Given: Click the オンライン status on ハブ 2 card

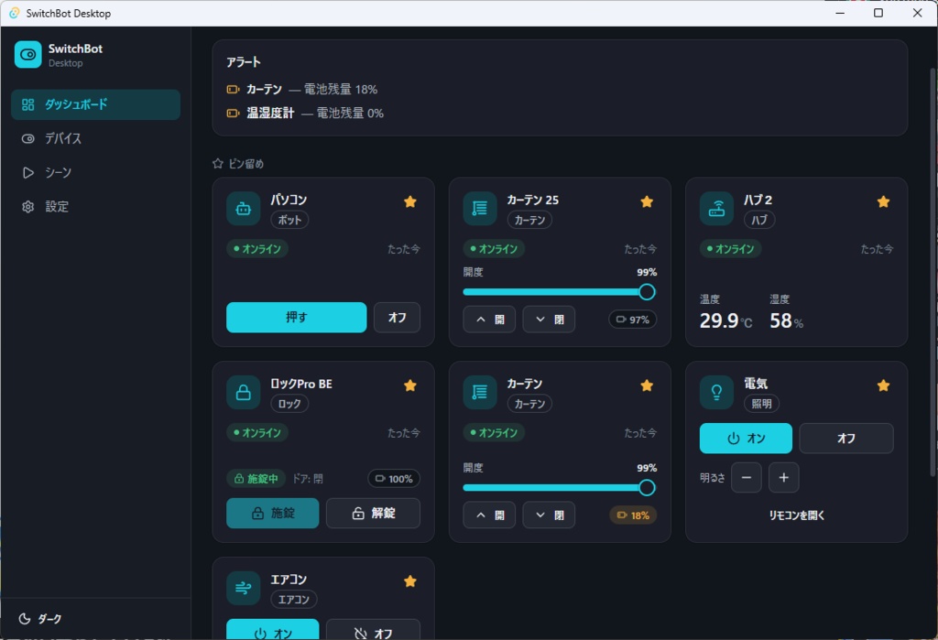Looking at the screenshot, I should (x=730, y=249).
